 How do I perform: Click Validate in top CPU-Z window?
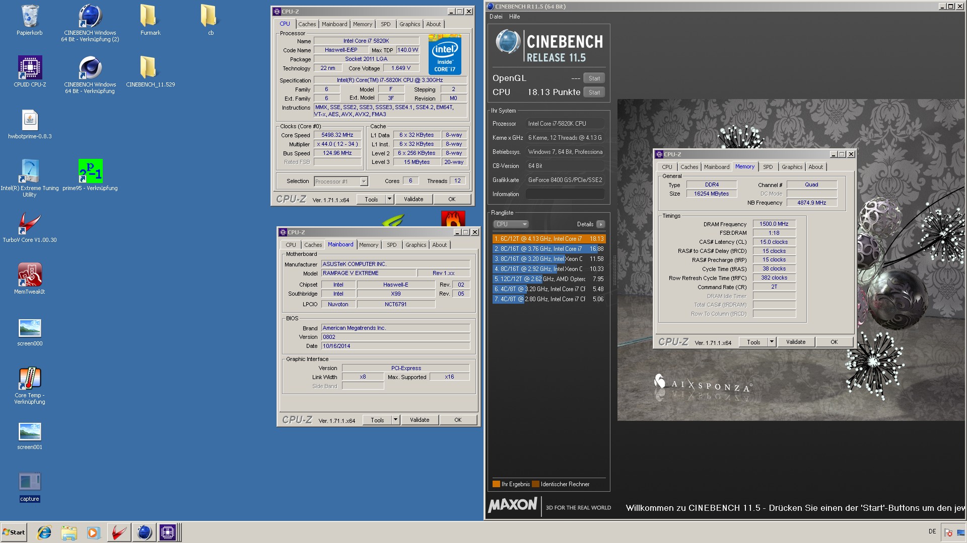click(x=413, y=199)
